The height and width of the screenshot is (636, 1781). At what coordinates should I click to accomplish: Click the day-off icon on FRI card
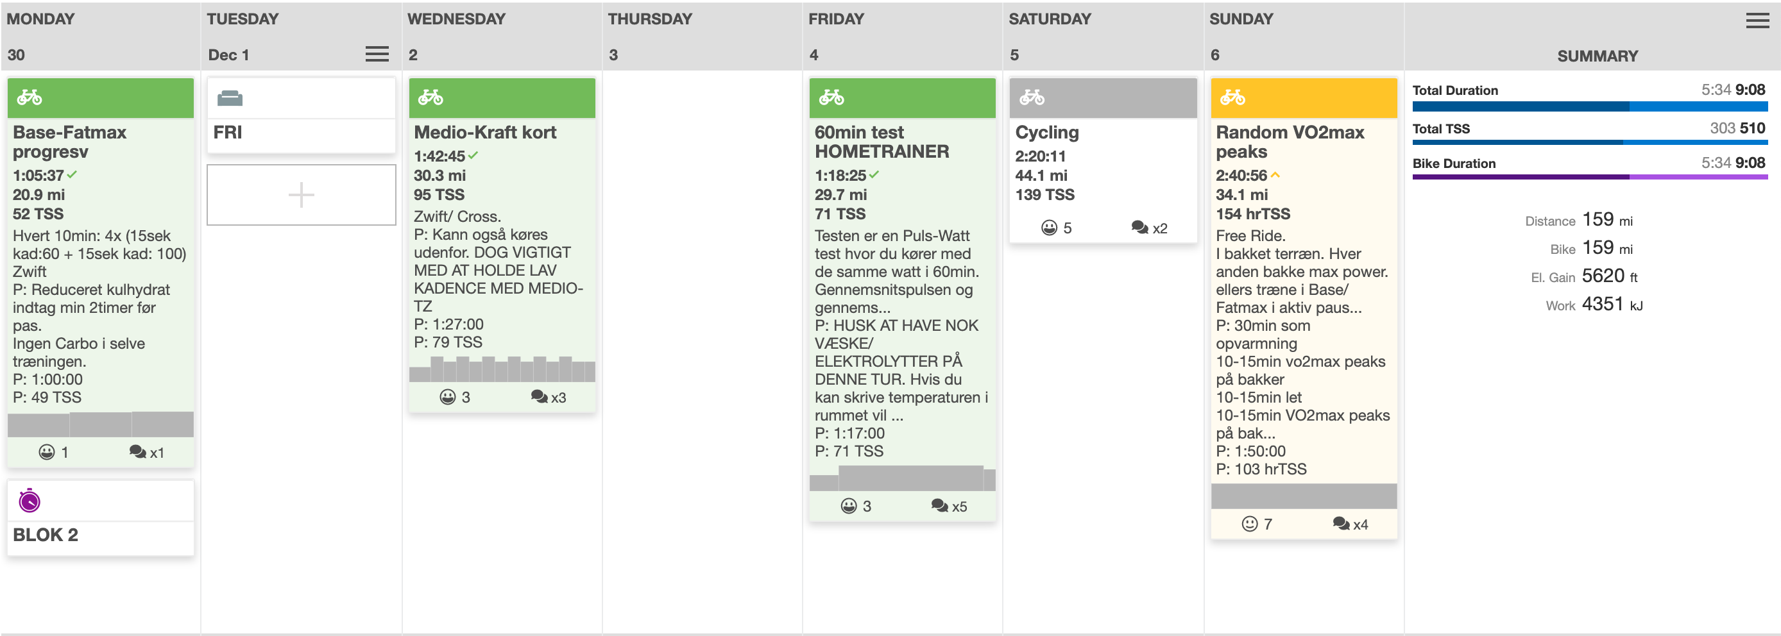[x=230, y=99]
